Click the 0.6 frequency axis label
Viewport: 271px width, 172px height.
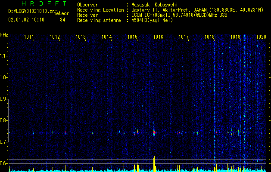(x=3, y=163)
